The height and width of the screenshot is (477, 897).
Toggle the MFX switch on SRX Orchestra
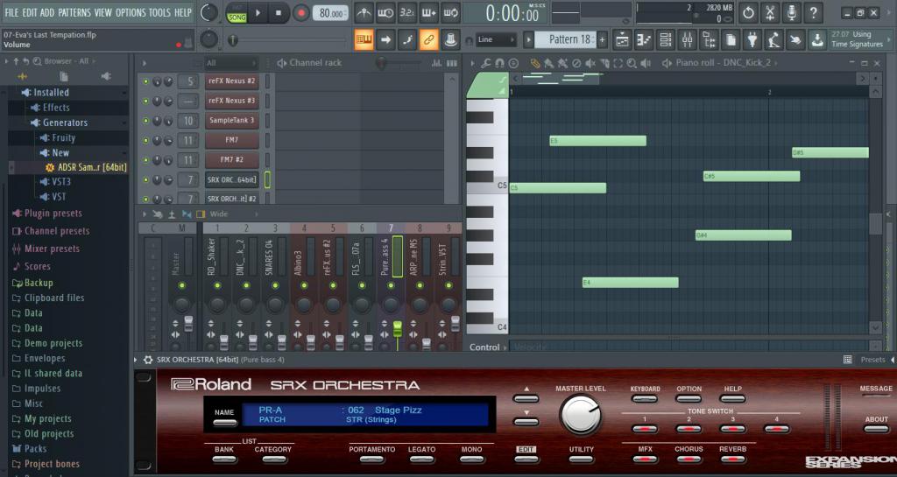tap(646, 459)
